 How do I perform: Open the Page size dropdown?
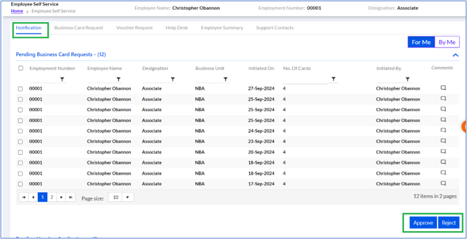point(127,198)
